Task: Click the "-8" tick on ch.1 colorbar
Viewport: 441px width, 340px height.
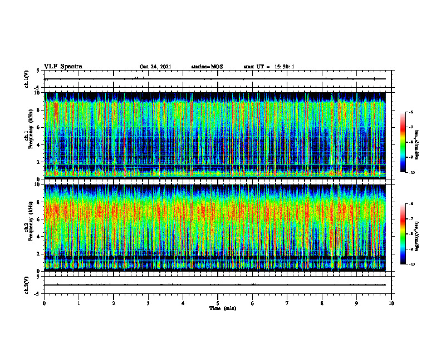Action: point(411,142)
